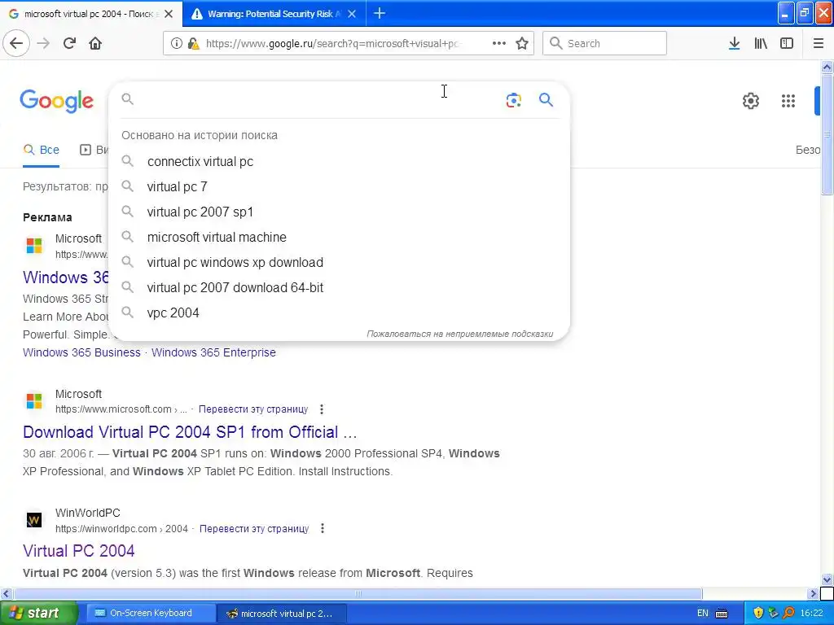Click horizontal scrollbar right arrow
Viewport: 834px width, 625px height.
[814, 593]
